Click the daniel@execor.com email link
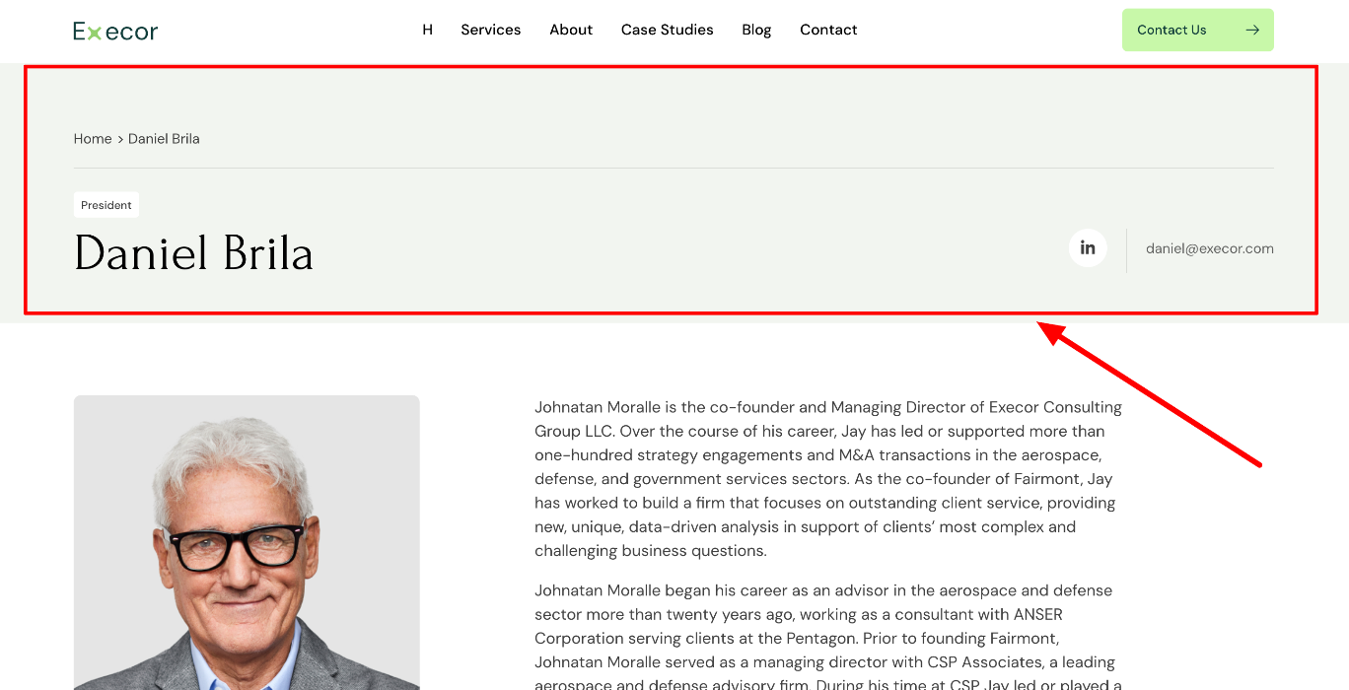The height and width of the screenshot is (690, 1349). [1210, 248]
